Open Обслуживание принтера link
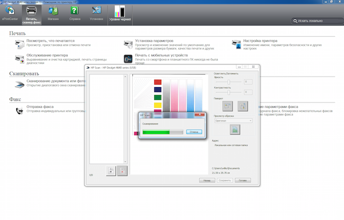 (47, 55)
